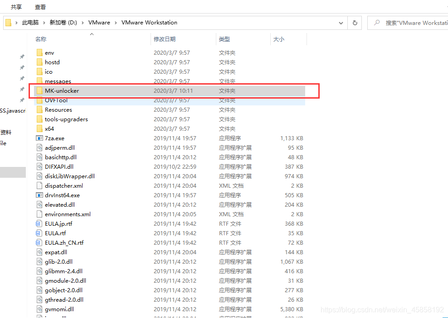
Task: Select gobject-2.0.dll file name
Action: click(x=64, y=290)
